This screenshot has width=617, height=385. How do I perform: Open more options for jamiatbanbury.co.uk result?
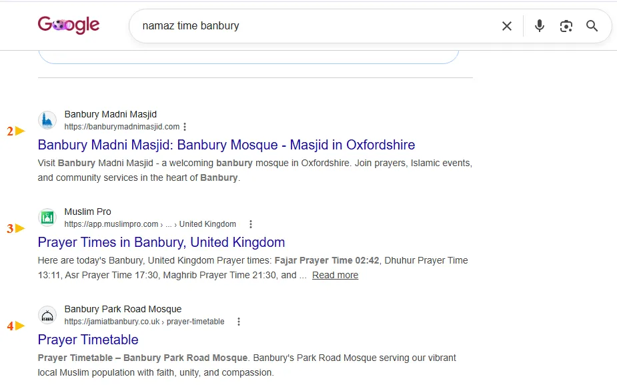tap(238, 322)
